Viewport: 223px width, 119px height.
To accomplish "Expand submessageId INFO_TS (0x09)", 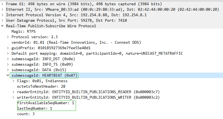I will click(8, 64).
